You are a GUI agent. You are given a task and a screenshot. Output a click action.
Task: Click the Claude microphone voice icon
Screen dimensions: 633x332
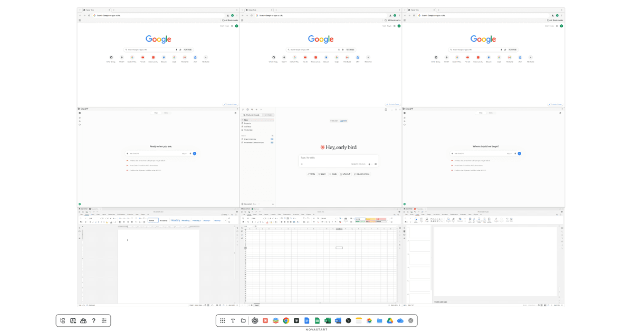[x=369, y=164]
